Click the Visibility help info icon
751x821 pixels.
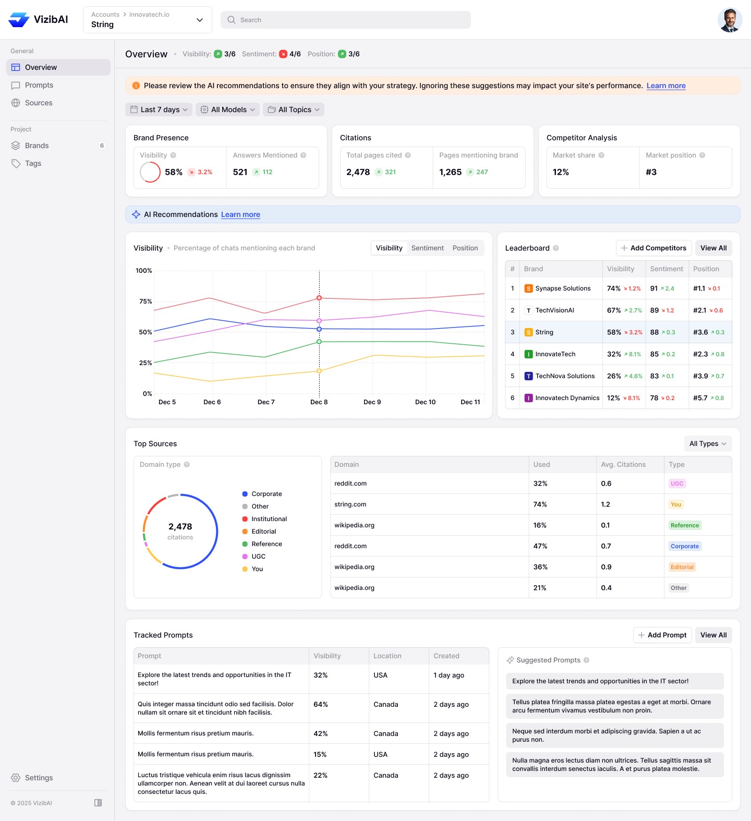tap(173, 155)
